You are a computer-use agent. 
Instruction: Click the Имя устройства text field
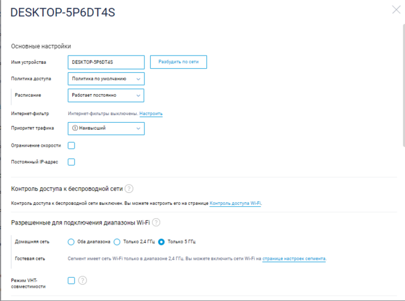click(106, 62)
